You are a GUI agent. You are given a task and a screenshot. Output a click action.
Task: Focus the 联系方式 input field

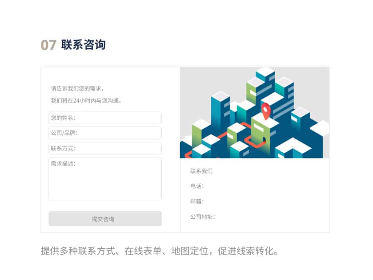click(x=105, y=148)
